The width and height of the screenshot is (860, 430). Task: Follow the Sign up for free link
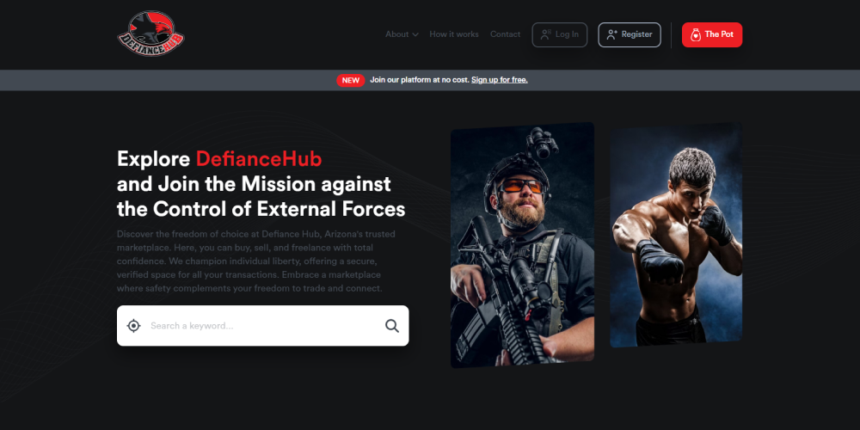(499, 80)
